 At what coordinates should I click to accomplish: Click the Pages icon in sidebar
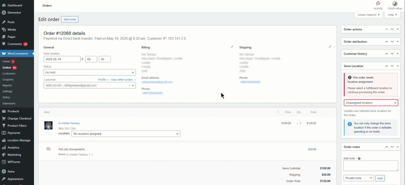pyautogui.click(x=4, y=36)
